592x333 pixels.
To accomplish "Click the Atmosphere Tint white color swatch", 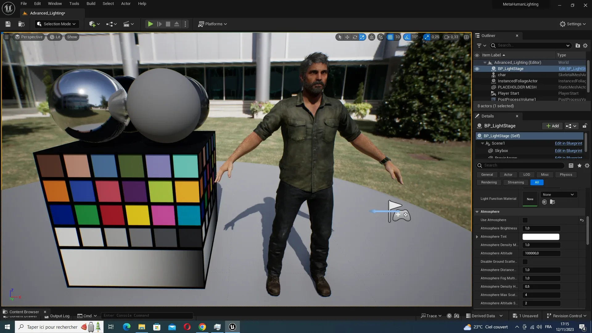I will (x=541, y=237).
